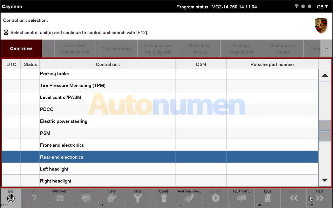Click the scrollbar up arrow
Image resolution: width=333 pixels, height=208 pixels.
[x=325, y=75]
